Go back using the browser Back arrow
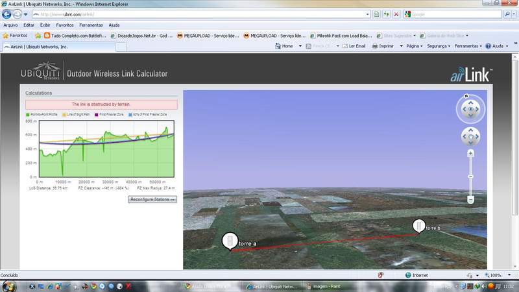 [x=6, y=14]
